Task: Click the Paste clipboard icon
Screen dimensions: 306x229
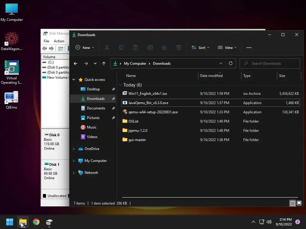Action: (136, 47)
